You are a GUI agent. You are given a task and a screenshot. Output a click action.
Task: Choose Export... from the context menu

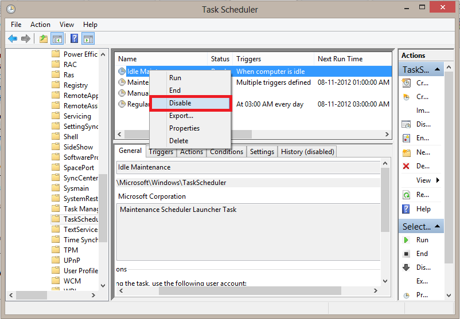190,116
